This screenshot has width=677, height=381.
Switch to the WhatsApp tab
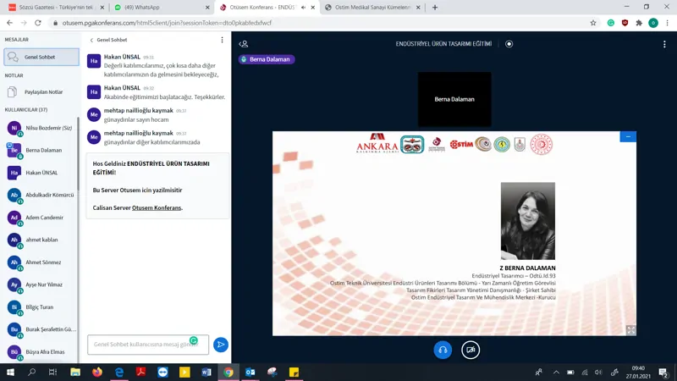[x=161, y=8]
